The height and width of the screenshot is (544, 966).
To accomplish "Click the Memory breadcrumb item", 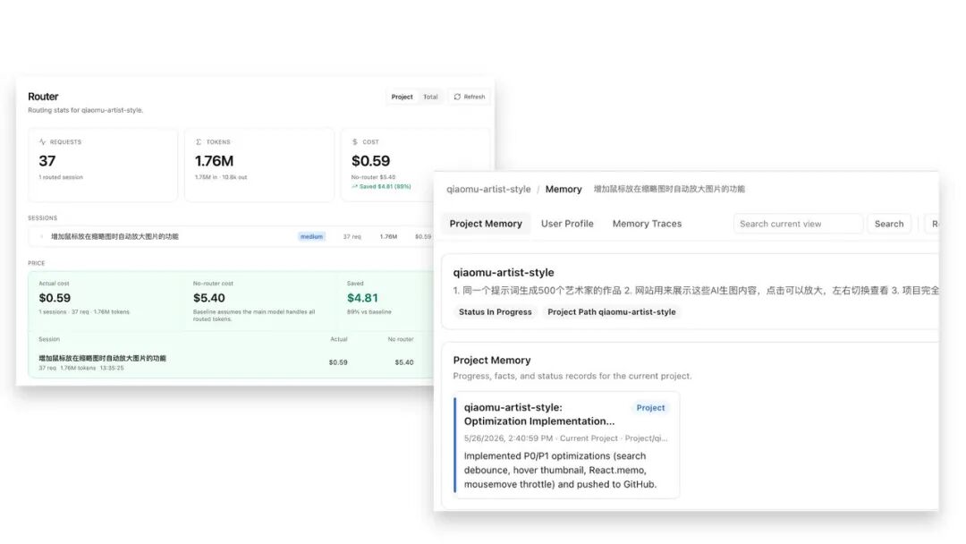I will [x=563, y=189].
